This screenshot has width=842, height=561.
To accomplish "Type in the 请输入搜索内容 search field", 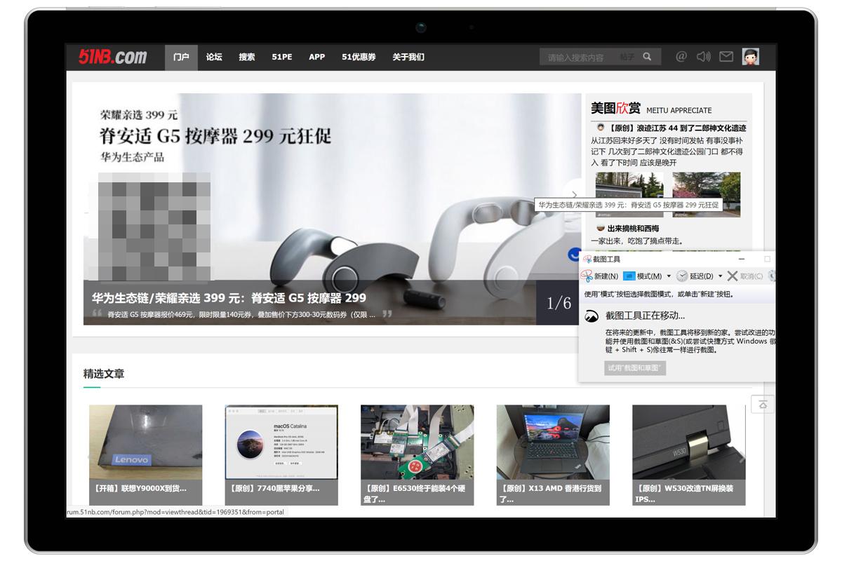I will point(579,58).
